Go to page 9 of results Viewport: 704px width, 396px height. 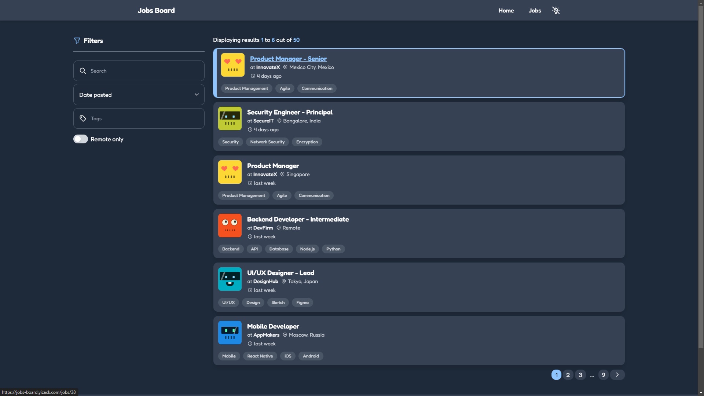click(x=604, y=375)
